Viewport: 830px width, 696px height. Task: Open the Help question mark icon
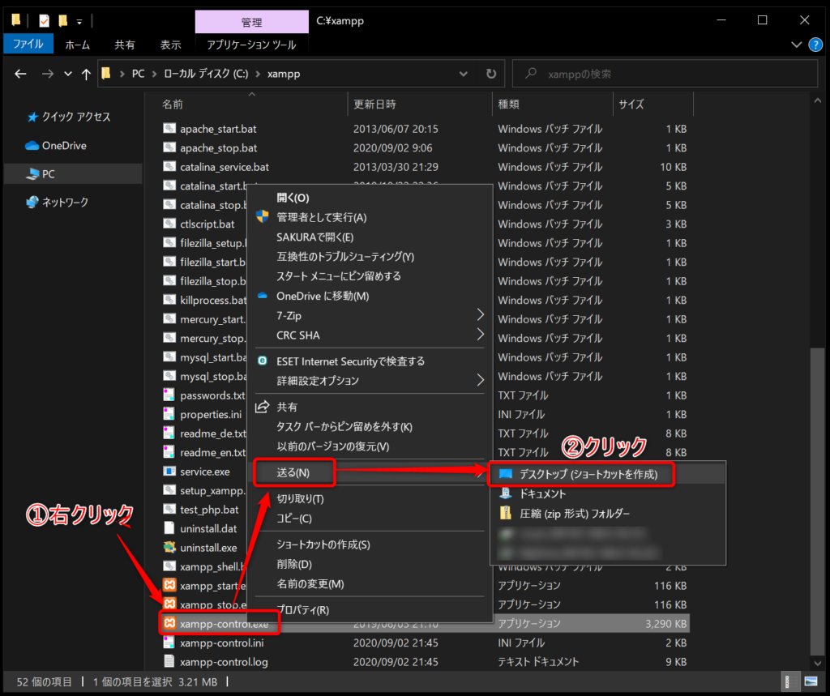click(815, 45)
